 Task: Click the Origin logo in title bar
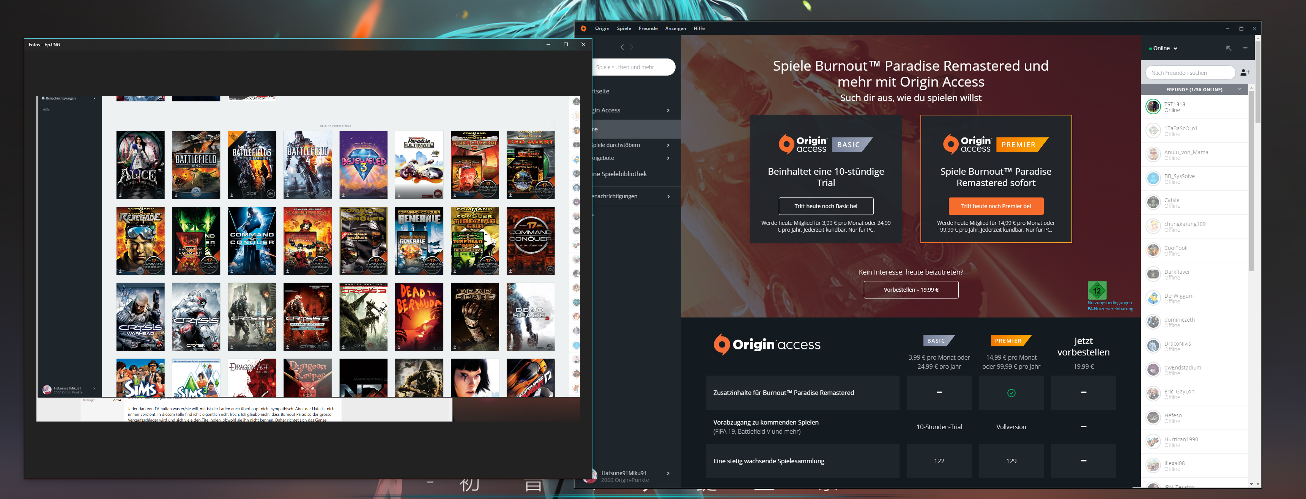click(583, 28)
